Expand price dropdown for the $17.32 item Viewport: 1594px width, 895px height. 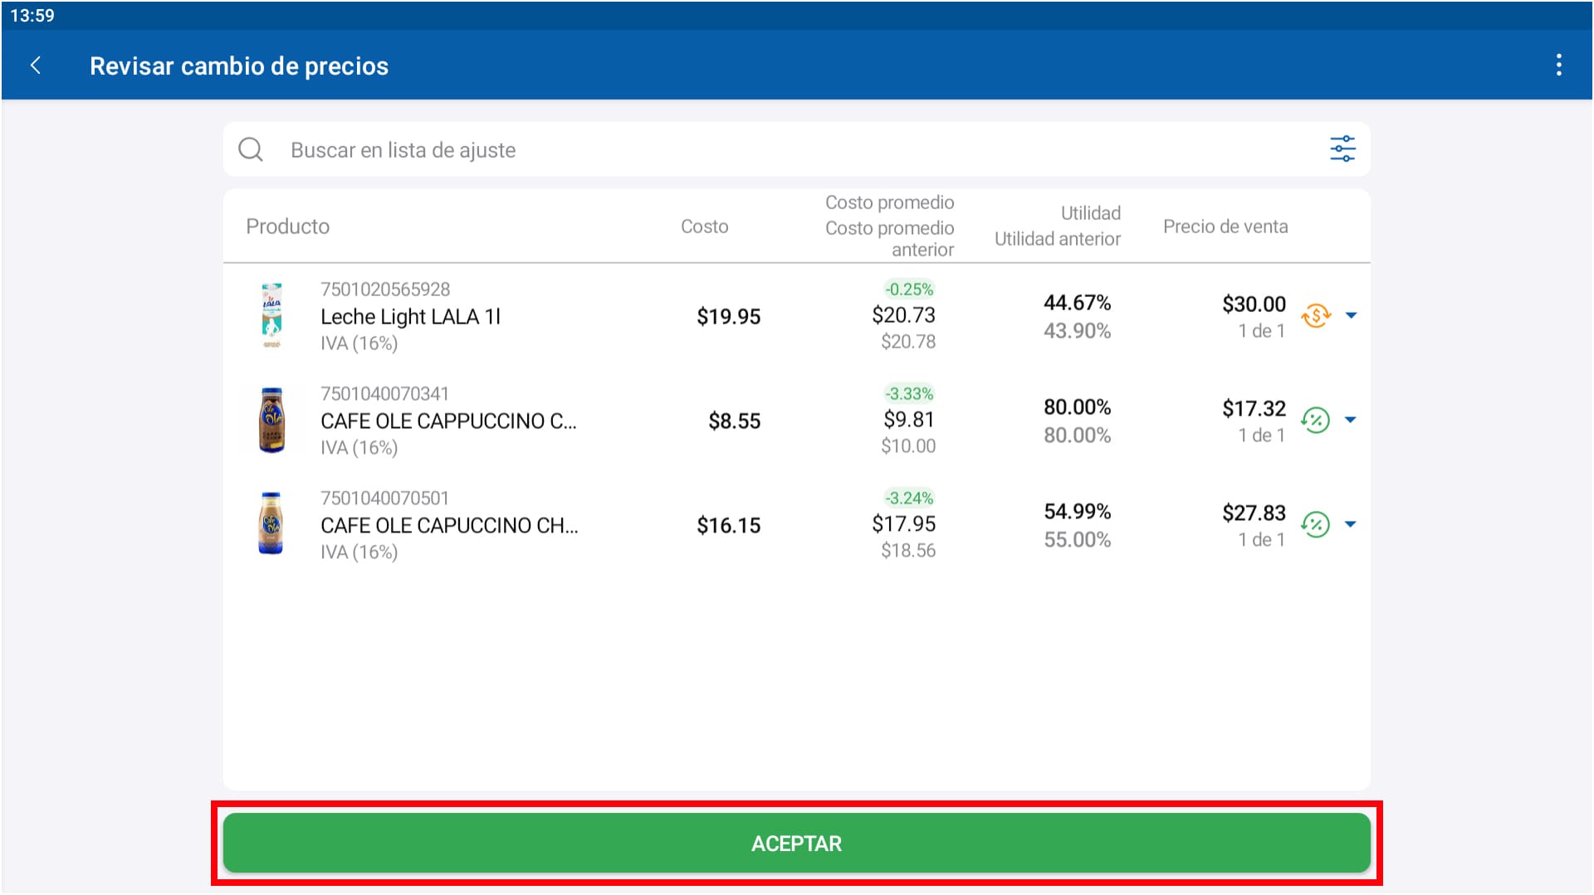(x=1351, y=420)
